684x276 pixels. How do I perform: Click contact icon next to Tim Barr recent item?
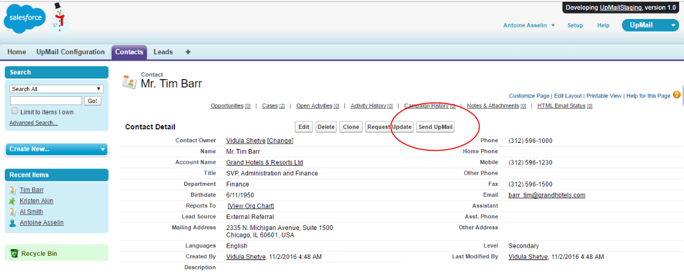(12, 190)
